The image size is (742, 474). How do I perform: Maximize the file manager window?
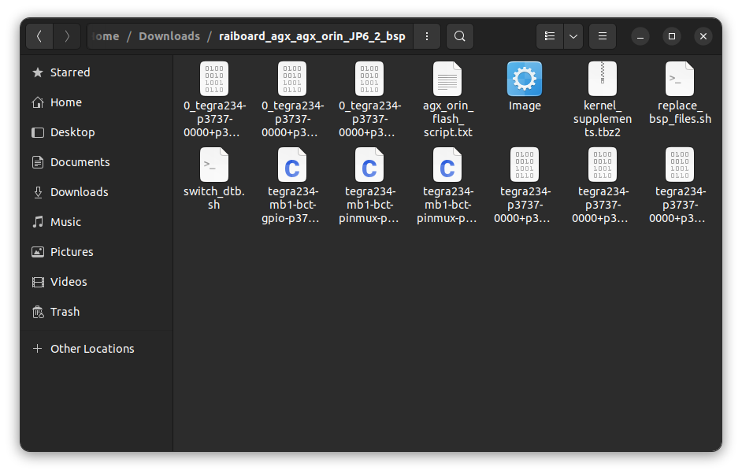click(x=671, y=36)
